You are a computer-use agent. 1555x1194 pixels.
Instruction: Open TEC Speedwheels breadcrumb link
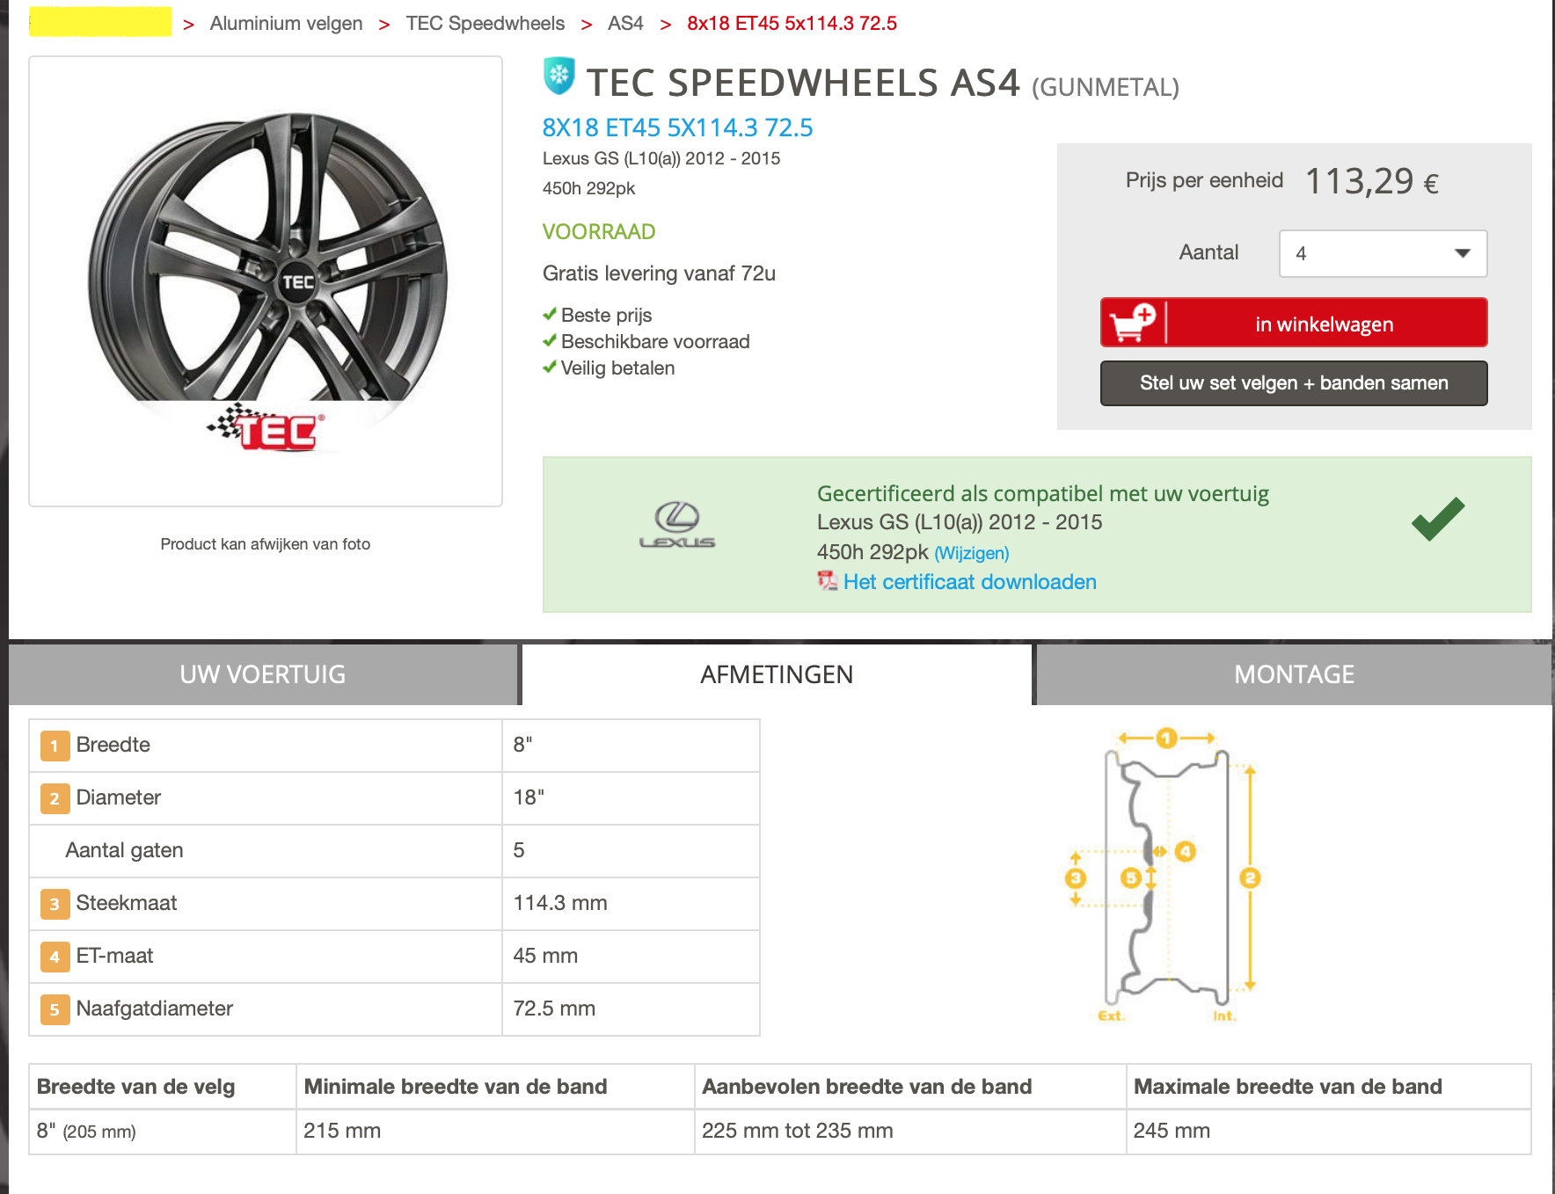click(x=485, y=24)
